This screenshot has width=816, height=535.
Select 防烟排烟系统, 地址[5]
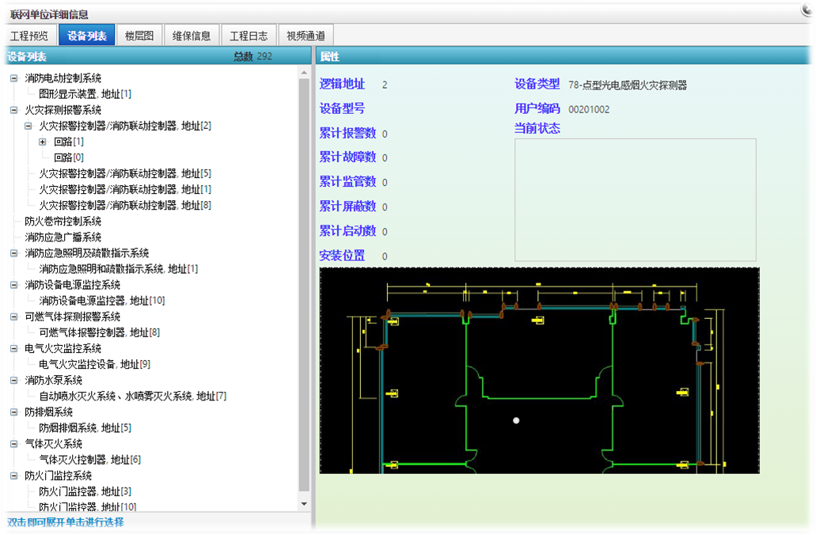click(x=85, y=428)
